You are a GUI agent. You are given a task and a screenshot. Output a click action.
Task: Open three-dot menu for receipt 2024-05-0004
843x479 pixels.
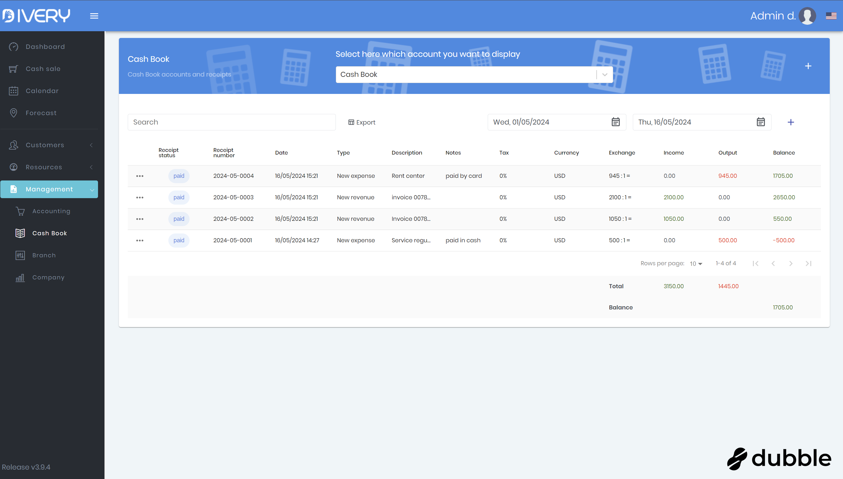tap(140, 176)
